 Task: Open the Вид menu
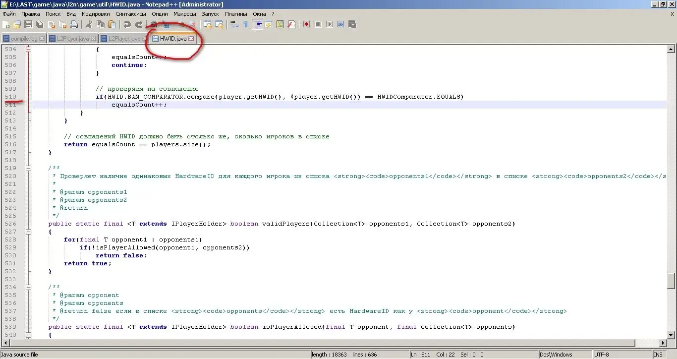(71, 14)
